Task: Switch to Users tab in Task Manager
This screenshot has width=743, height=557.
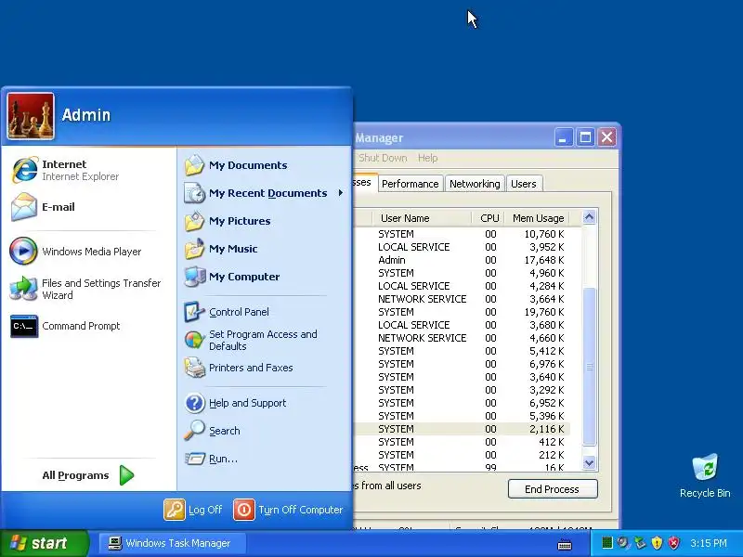Action: click(x=524, y=184)
